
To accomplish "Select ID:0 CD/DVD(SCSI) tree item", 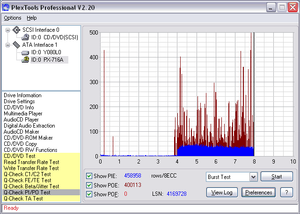I will click(55, 37).
